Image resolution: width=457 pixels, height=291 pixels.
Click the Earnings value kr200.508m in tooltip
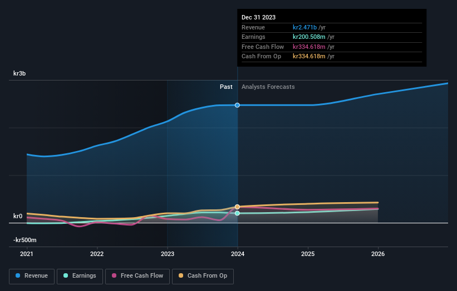point(309,37)
